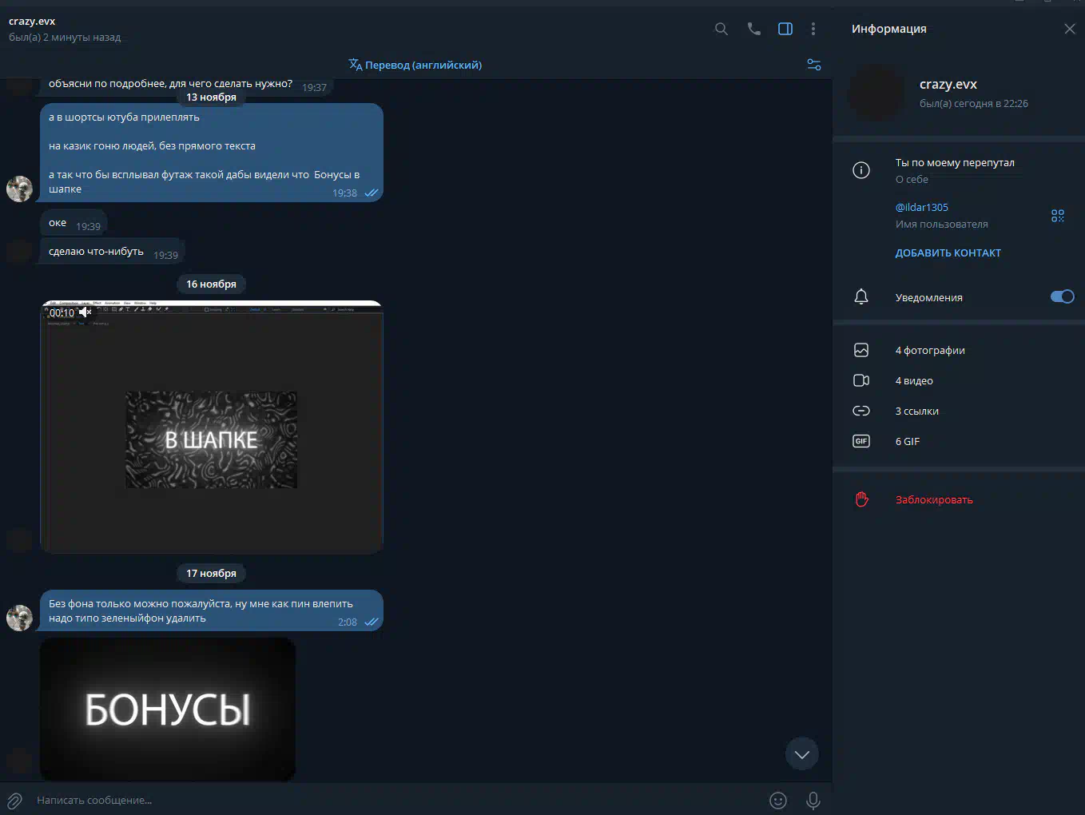Click the О себе info icon
This screenshot has width=1085, height=815.
click(x=861, y=170)
